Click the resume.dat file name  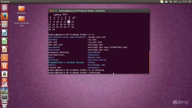55,67
